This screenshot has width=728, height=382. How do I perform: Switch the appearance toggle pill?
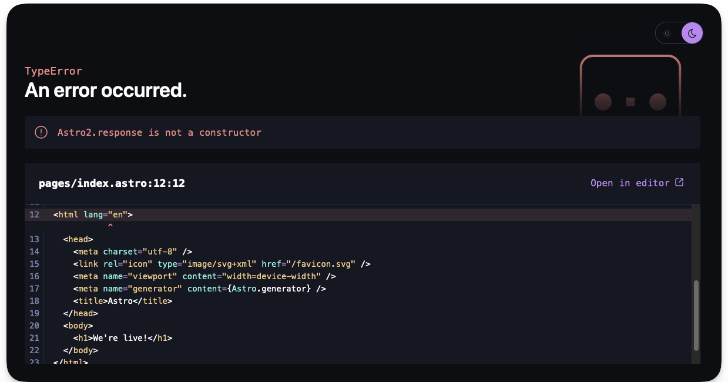tap(679, 33)
